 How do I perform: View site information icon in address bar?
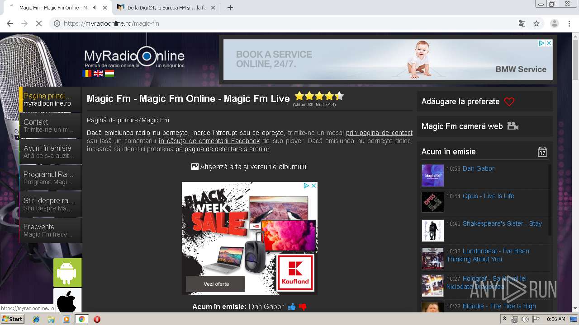pos(57,23)
